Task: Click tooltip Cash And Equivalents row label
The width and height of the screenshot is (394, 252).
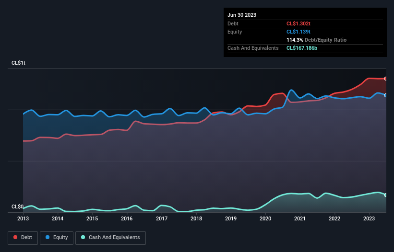Action: point(253,48)
